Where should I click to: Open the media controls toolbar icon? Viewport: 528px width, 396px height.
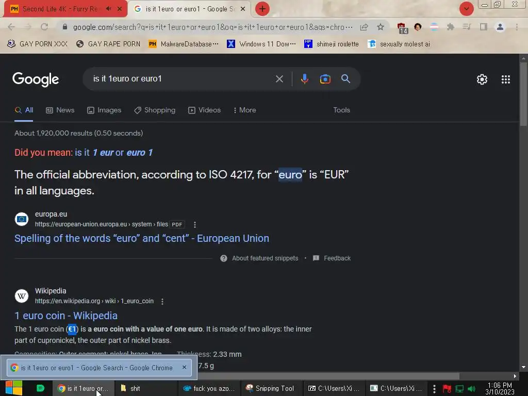[x=467, y=27]
